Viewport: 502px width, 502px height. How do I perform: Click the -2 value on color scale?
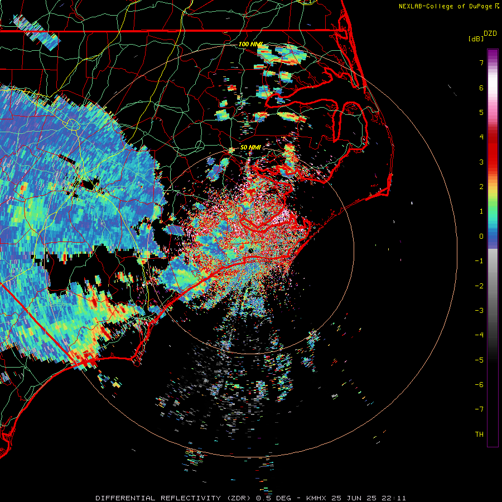click(479, 286)
